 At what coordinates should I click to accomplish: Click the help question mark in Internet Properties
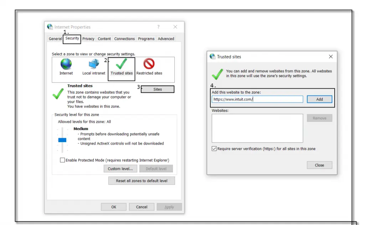pyautogui.click(x=158, y=27)
